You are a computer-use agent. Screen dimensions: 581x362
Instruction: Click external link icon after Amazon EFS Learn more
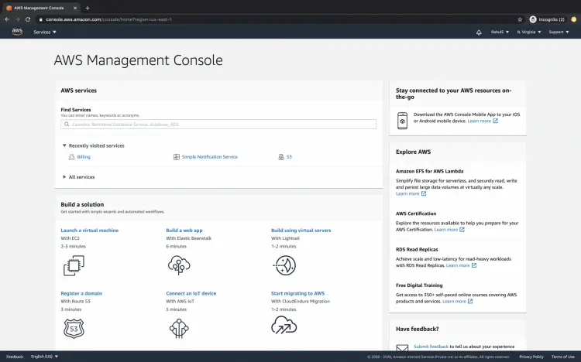tap(424, 193)
